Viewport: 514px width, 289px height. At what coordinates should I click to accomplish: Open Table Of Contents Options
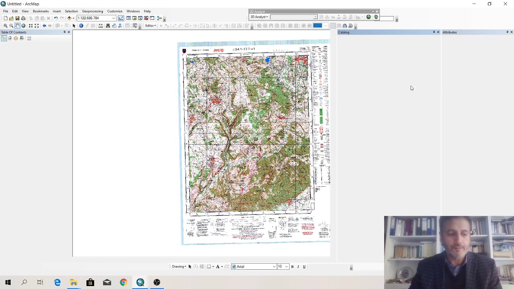(29, 38)
